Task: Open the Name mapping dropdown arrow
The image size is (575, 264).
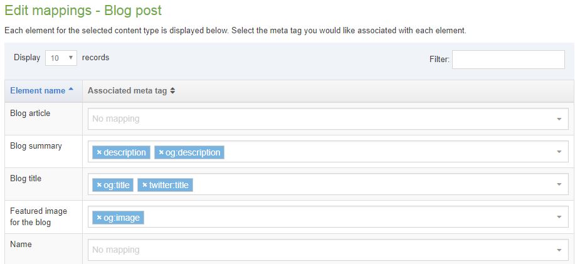Action: point(559,250)
